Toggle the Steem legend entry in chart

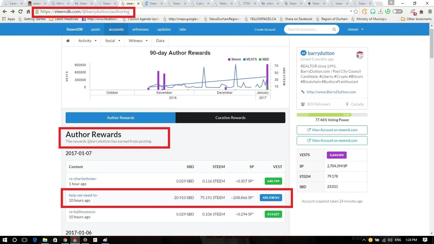point(235,59)
